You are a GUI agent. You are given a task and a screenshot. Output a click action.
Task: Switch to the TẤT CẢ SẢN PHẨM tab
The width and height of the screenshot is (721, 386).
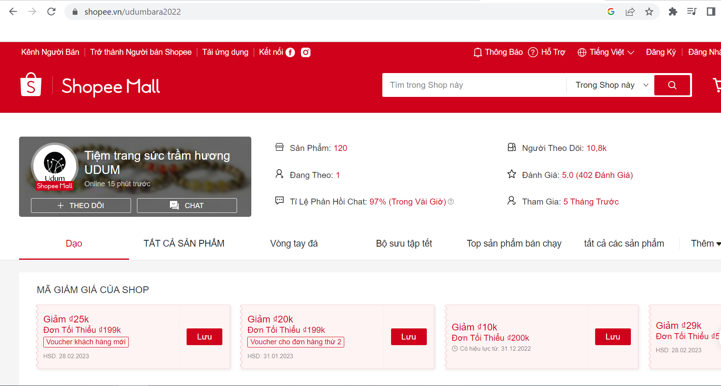[x=184, y=243]
